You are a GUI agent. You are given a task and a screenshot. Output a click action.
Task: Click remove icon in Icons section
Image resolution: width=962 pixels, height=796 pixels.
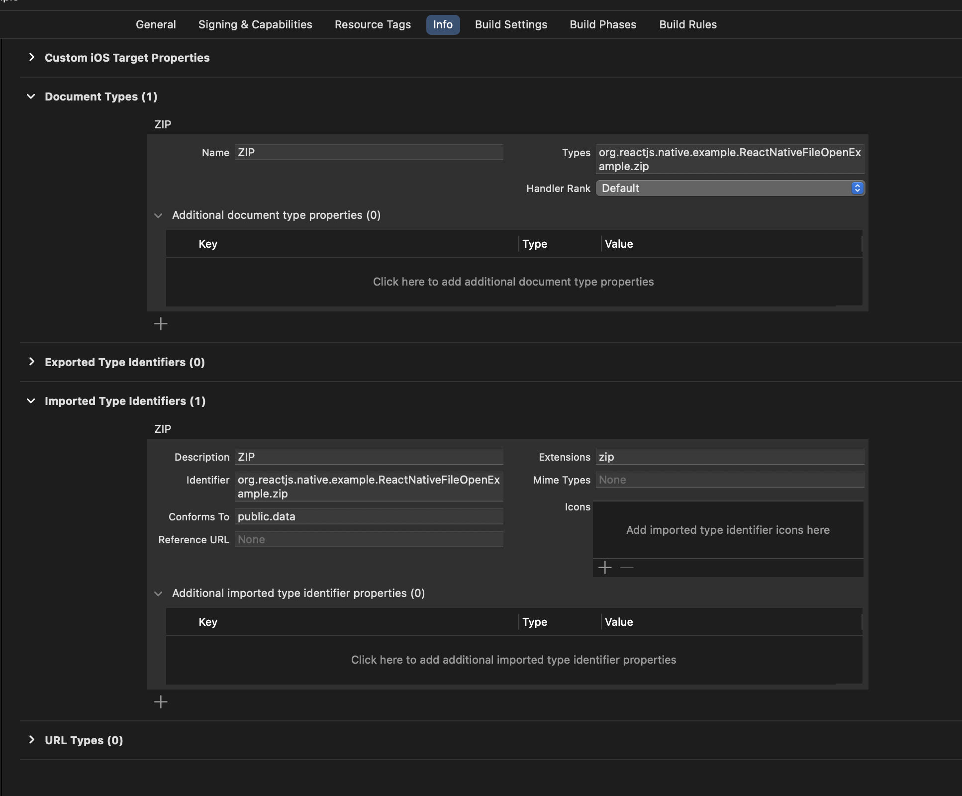pyautogui.click(x=626, y=568)
